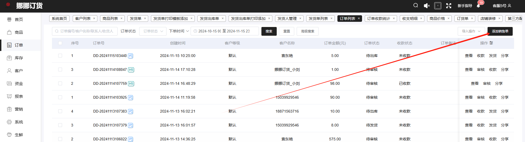Select checkbox for order DD-2024115103440
This screenshot has width=525, height=142.
pos(60,56)
